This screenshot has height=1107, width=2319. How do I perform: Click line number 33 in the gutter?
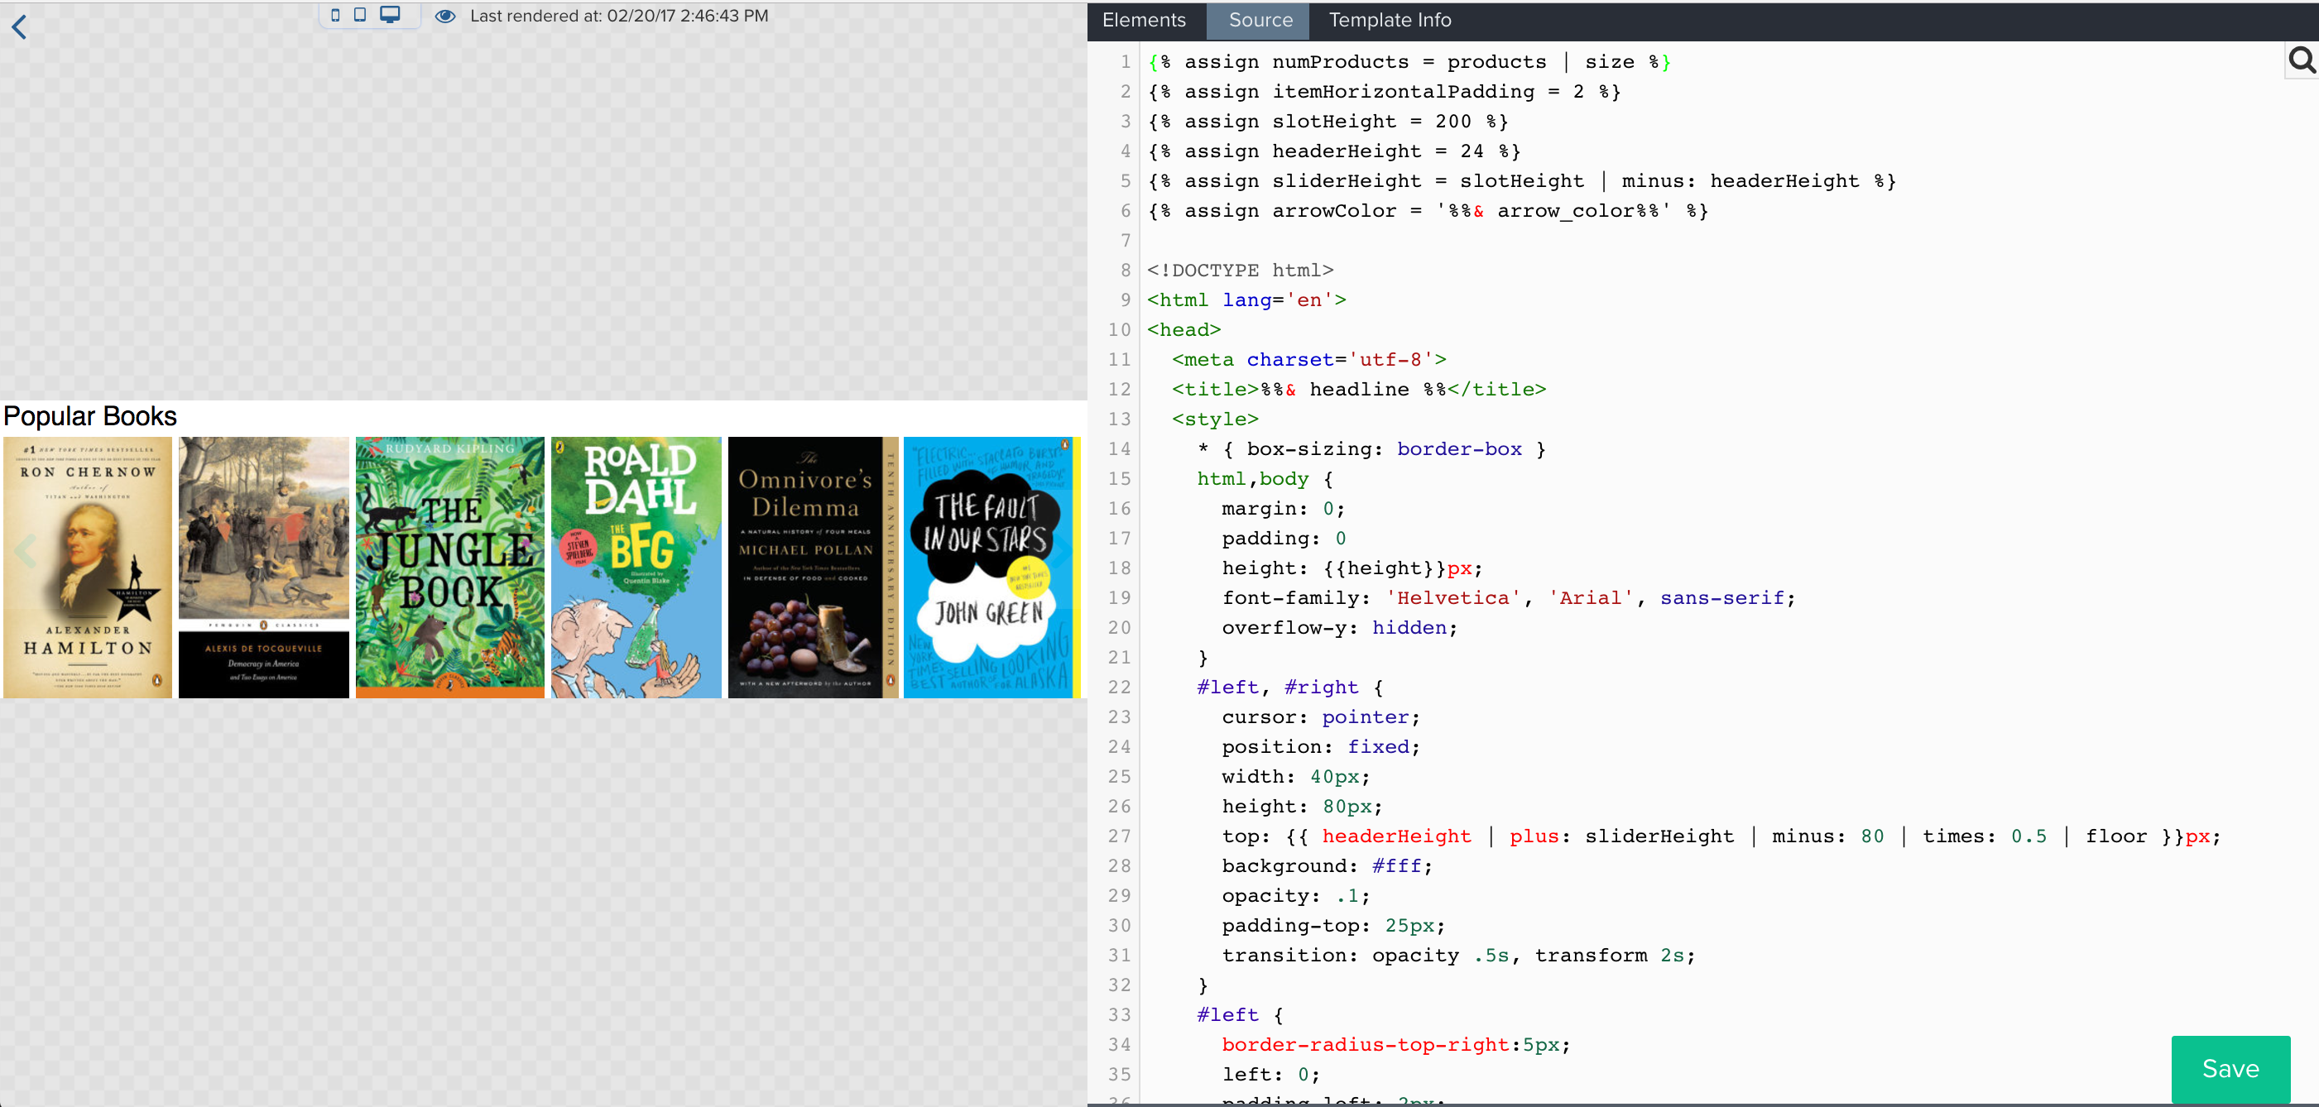(x=1119, y=1014)
